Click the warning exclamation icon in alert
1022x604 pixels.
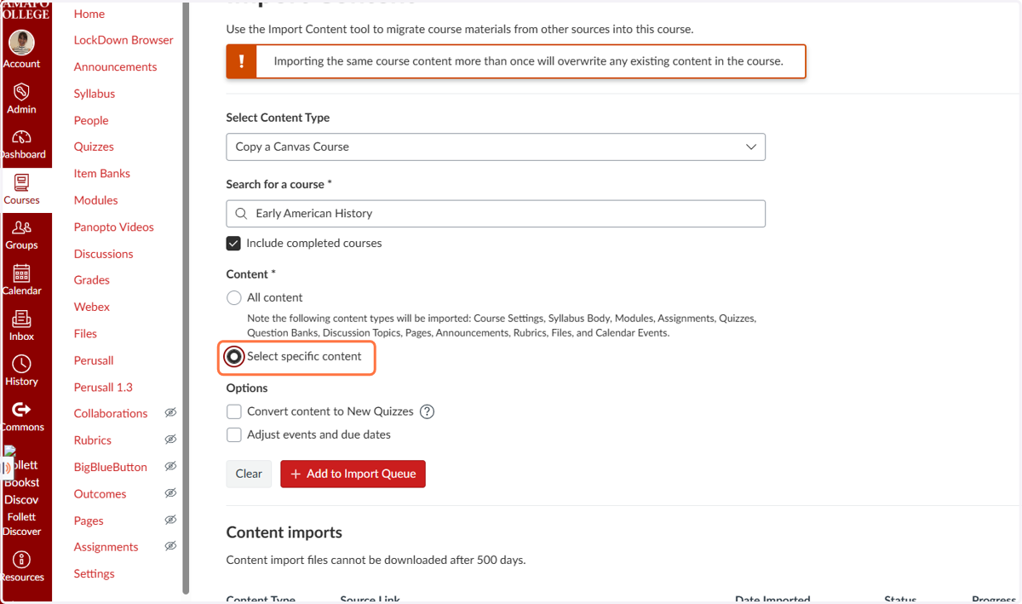click(x=241, y=61)
